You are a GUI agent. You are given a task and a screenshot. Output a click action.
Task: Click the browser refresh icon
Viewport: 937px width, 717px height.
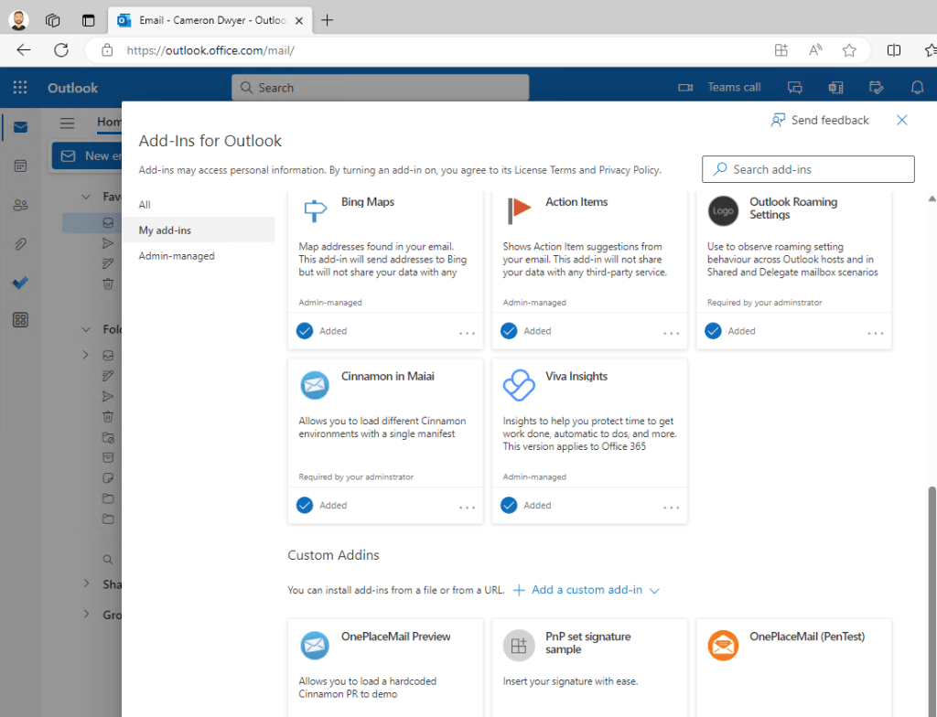click(x=61, y=50)
